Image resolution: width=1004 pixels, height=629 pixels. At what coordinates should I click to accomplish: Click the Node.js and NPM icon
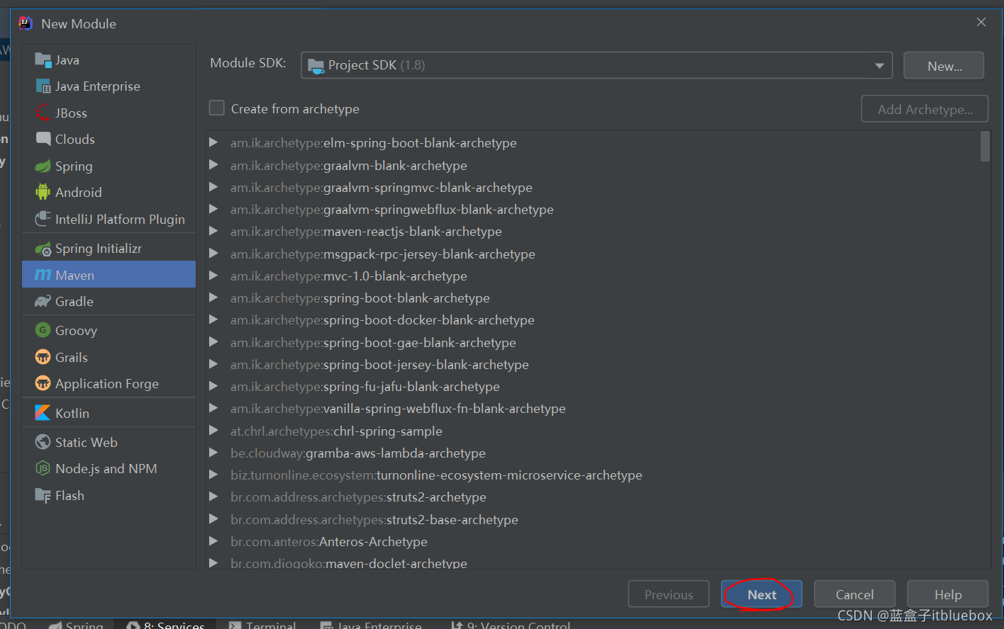(x=43, y=468)
